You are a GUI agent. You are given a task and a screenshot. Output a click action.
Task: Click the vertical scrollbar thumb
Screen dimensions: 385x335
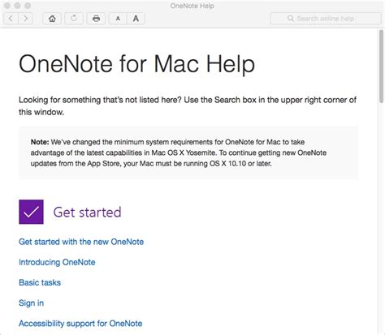(382, 67)
